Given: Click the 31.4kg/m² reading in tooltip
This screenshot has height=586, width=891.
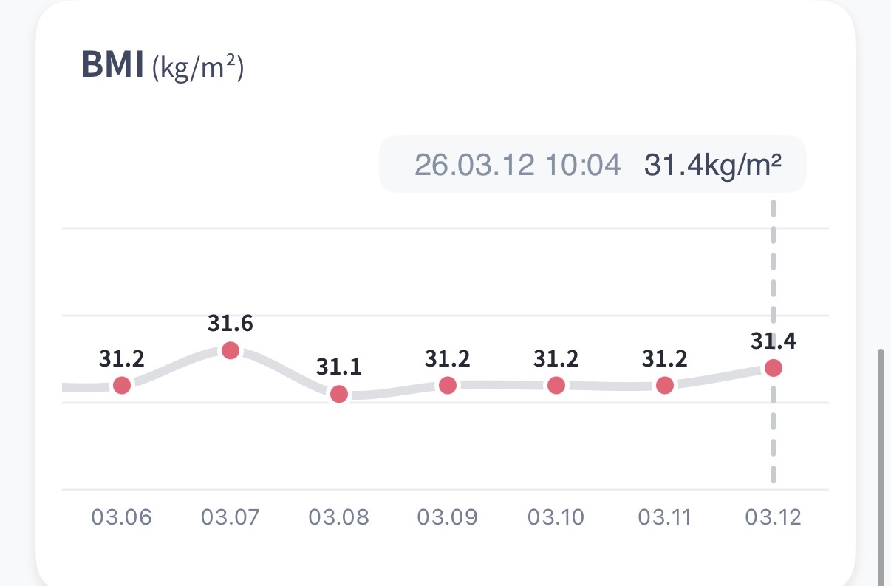Looking at the screenshot, I should (x=713, y=165).
